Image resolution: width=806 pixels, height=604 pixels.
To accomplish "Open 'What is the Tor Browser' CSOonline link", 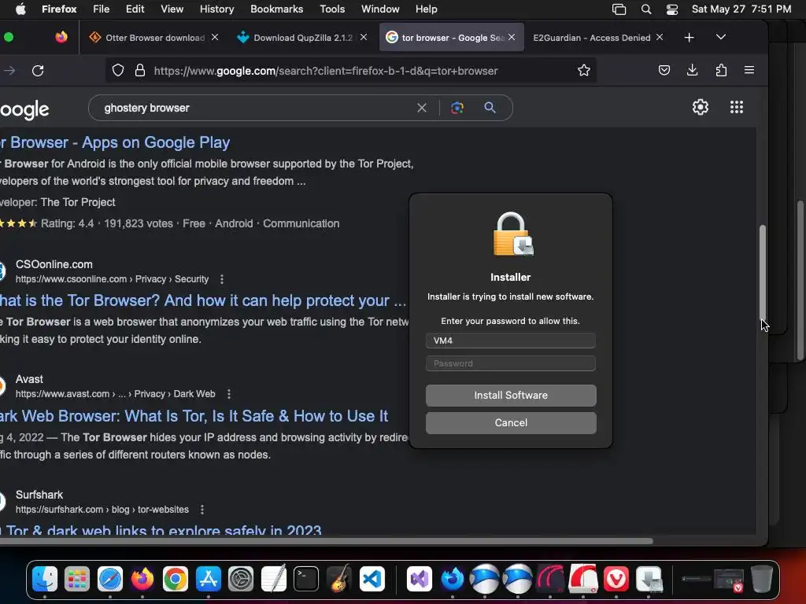I will click(x=202, y=300).
